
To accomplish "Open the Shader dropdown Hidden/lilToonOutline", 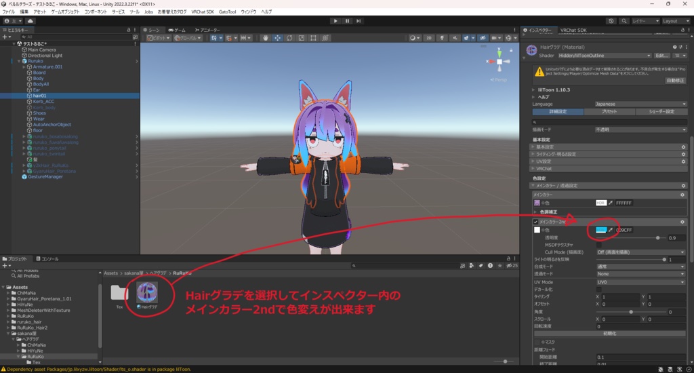I will point(604,56).
